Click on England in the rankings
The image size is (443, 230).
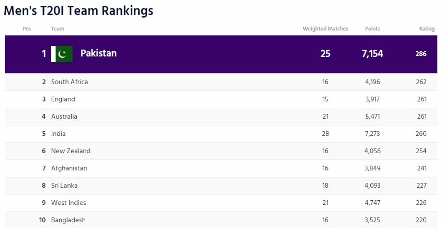(63, 99)
